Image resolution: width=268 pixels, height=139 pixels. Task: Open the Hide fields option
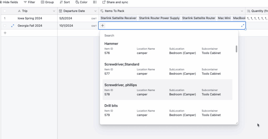[x=9, y=2]
